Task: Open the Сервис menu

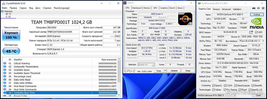Action: tap(23, 8)
